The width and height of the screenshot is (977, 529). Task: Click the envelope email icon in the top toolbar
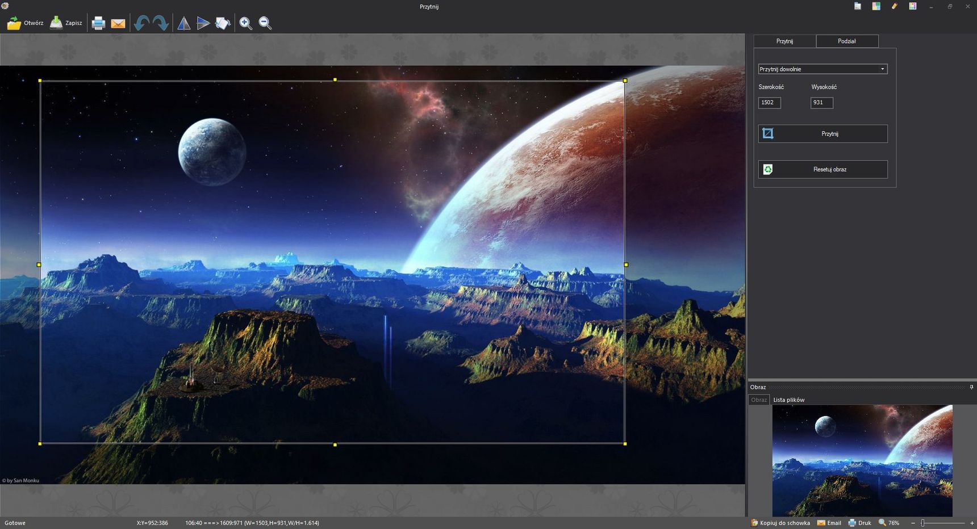tap(118, 23)
